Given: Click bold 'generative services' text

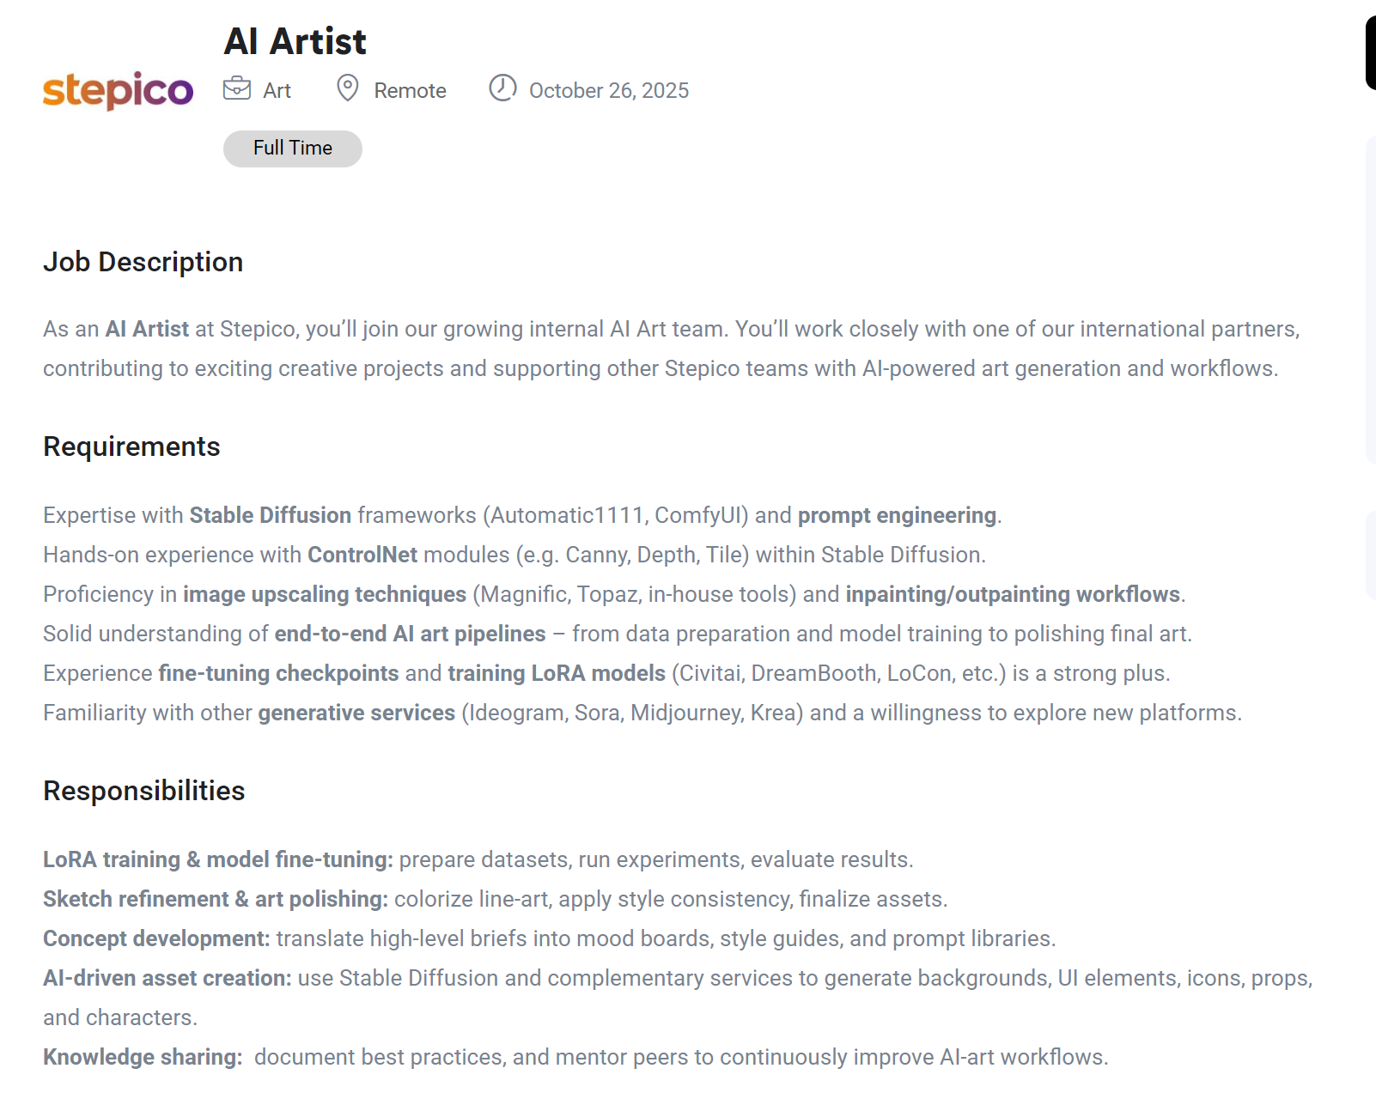Looking at the screenshot, I should tap(356, 713).
